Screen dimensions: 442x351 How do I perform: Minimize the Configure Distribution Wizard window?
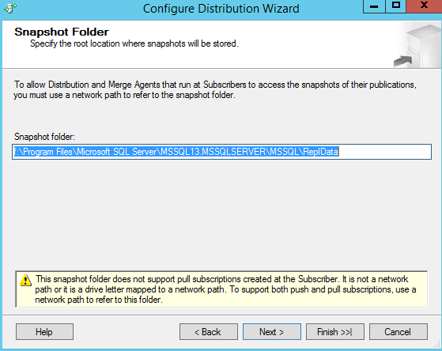(x=374, y=6)
